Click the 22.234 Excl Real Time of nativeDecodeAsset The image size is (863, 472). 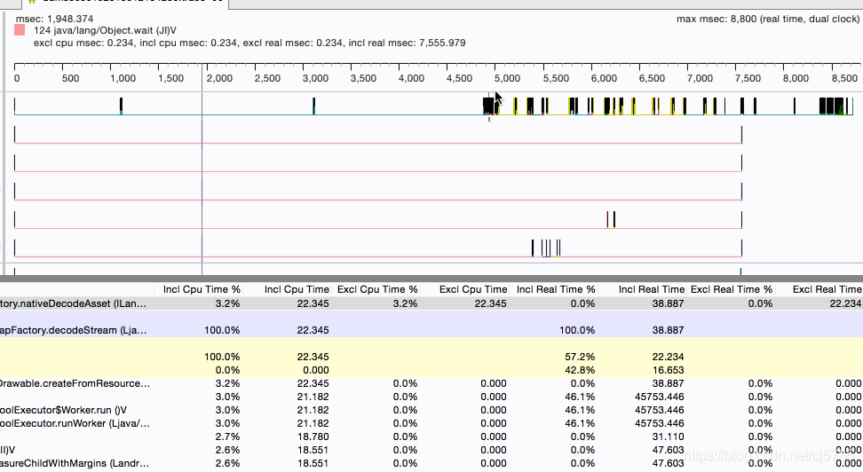pyautogui.click(x=845, y=303)
